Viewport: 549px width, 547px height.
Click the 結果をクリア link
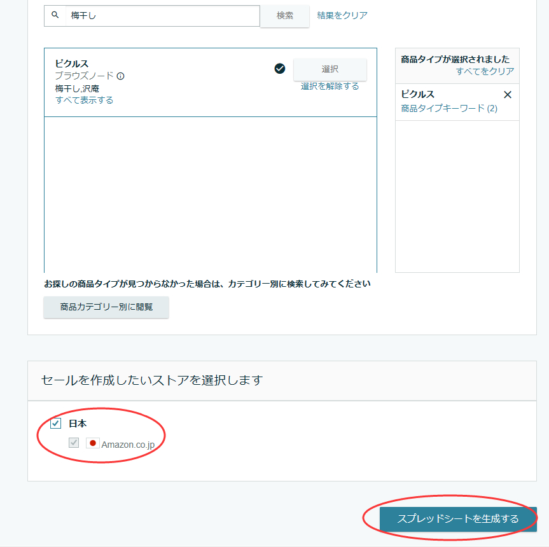[x=342, y=15]
